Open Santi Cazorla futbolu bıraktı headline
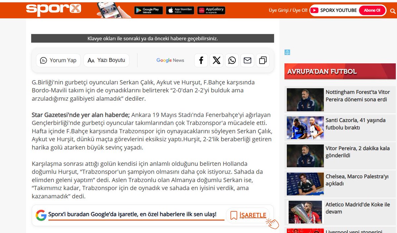Image resolution: width=397 pixels, height=233 pixels. point(356,124)
